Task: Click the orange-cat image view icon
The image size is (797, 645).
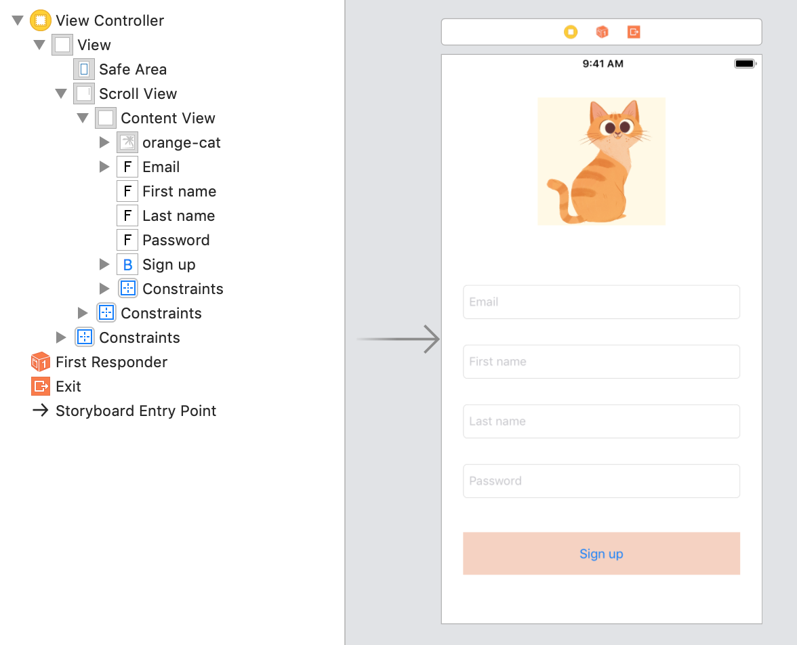Action: (127, 142)
